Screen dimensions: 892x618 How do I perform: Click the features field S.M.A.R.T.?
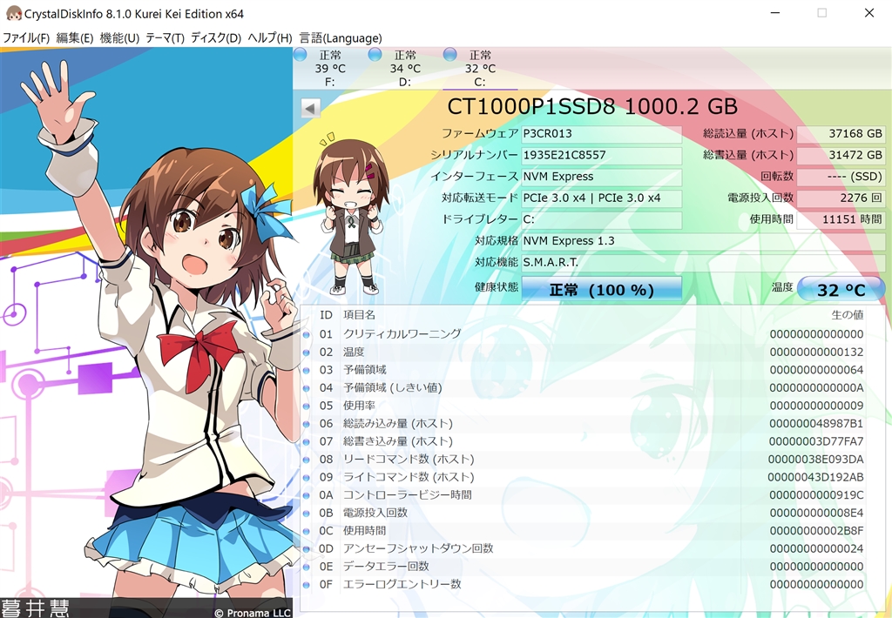(703, 263)
